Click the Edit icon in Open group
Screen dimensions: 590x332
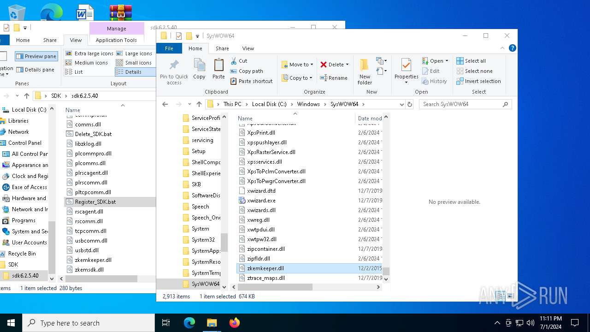click(x=425, y=71)
